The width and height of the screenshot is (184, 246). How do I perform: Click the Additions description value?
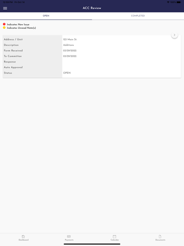click(x=68, y=45)
